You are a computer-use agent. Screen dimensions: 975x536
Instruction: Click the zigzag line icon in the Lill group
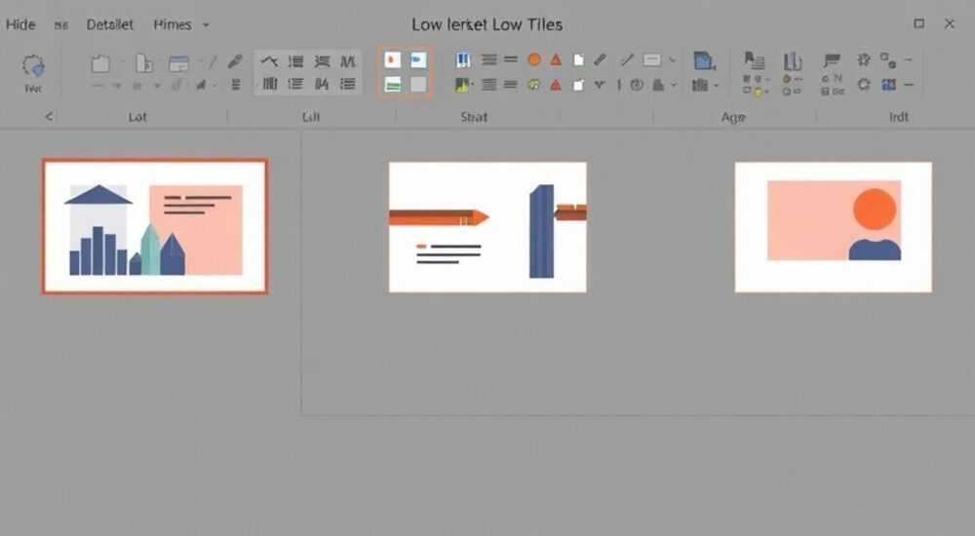(269, 61)
